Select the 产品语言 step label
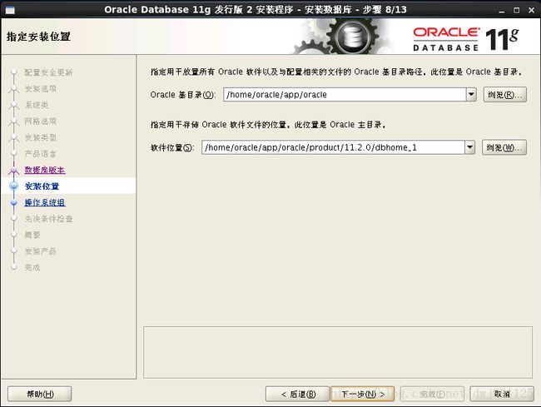This screenshot has height=407, width=541. (41, 153)
